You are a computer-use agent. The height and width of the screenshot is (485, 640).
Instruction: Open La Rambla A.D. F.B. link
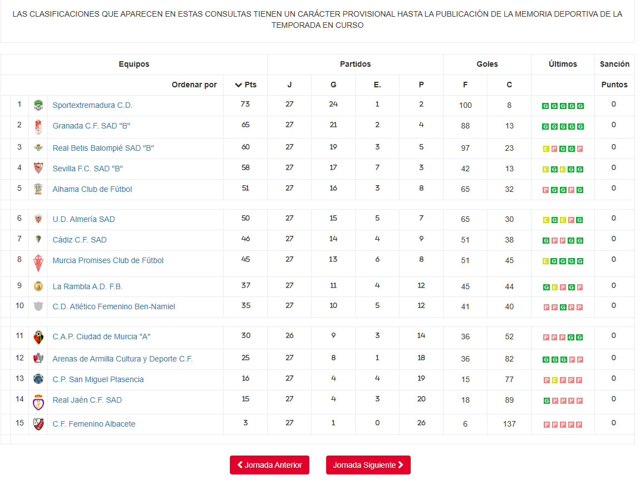pyautogui.click(x=87, y=286)
